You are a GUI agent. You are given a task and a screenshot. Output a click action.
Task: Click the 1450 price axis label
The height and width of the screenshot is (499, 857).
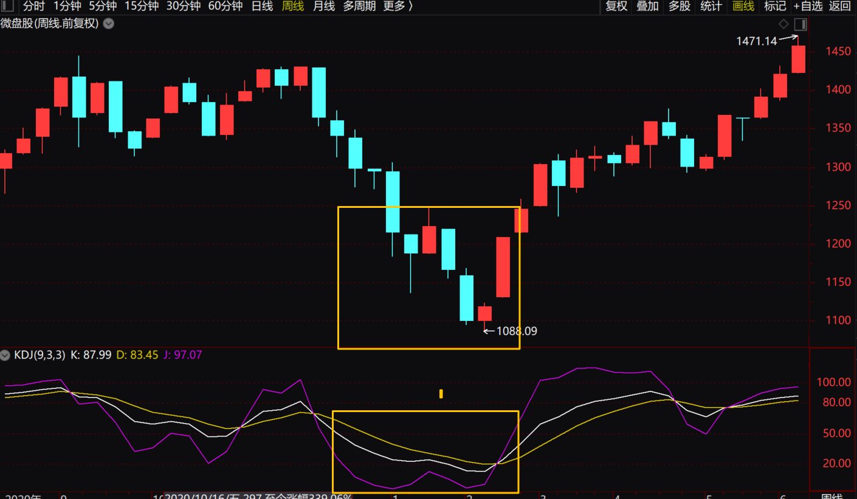838,52
